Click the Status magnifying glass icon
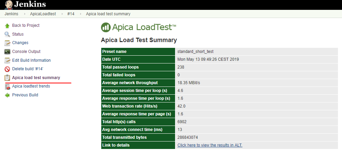342x151 pixels. coord(7,34)
